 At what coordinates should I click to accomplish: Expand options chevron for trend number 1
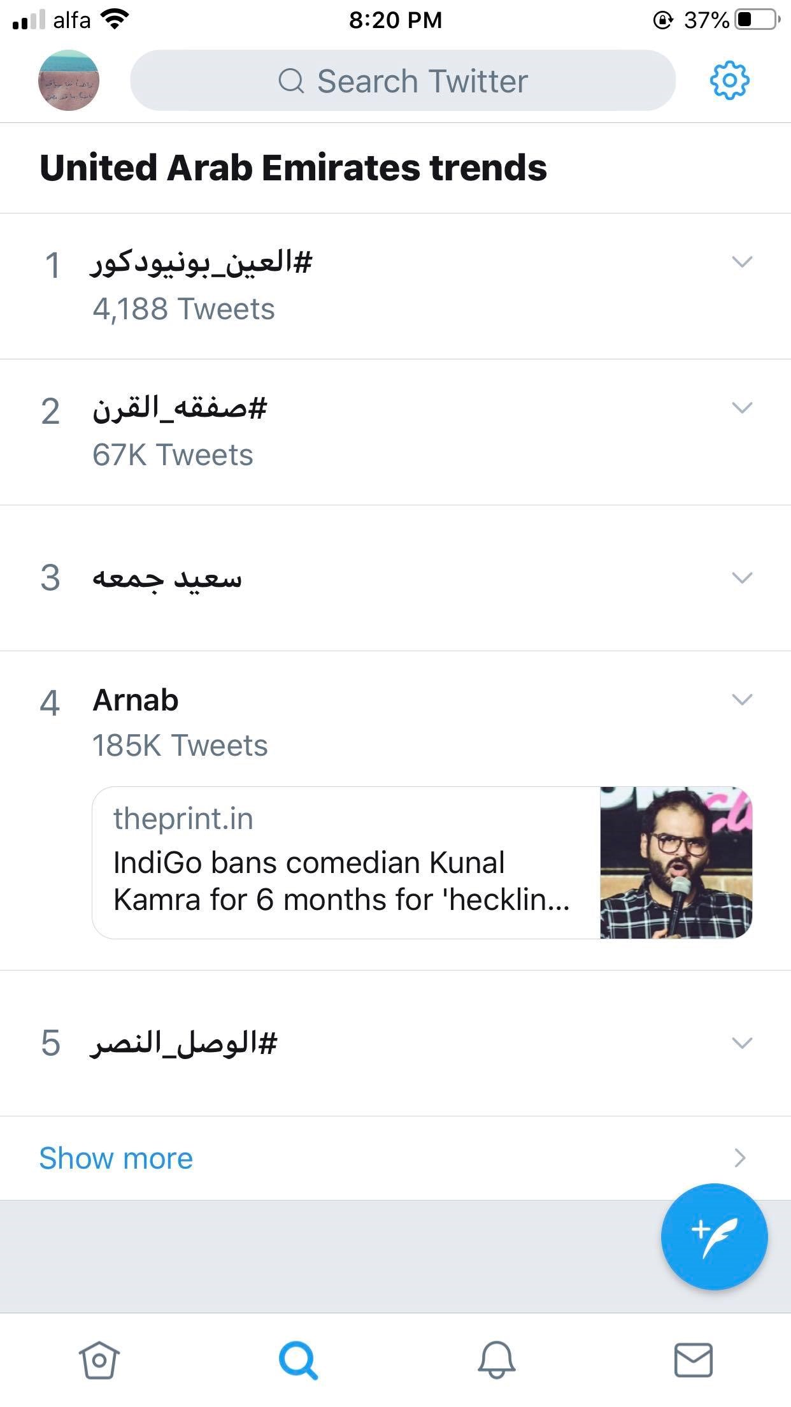coord(742,261)
